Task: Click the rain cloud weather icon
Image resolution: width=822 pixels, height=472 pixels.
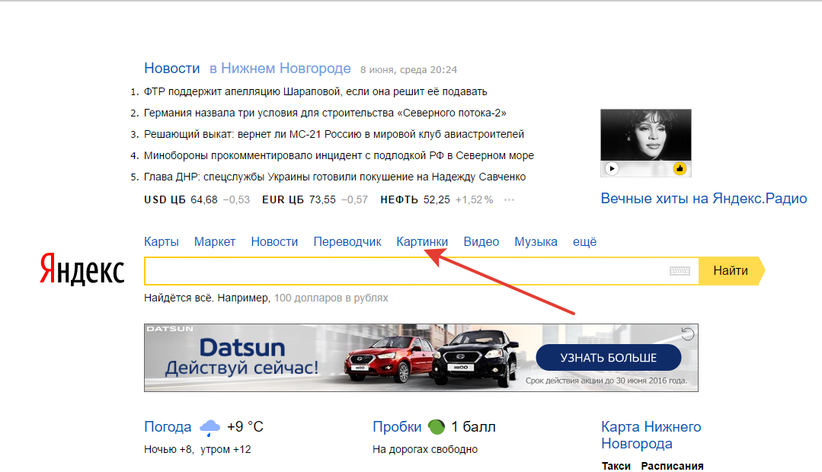Action: click(x=209, y=428)
